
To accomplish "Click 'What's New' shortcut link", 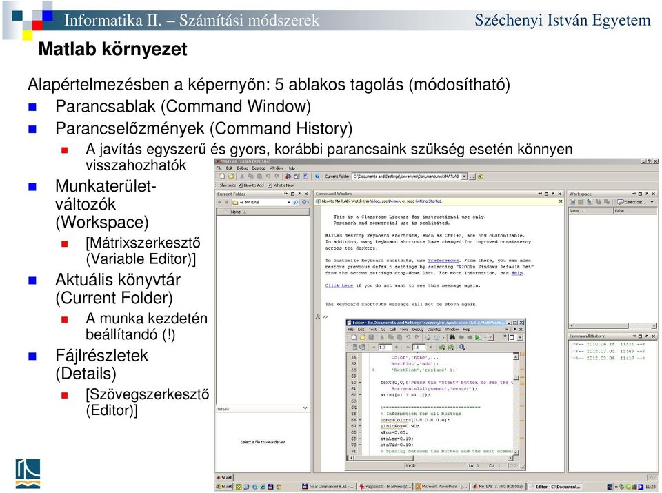I will point(281,185).
